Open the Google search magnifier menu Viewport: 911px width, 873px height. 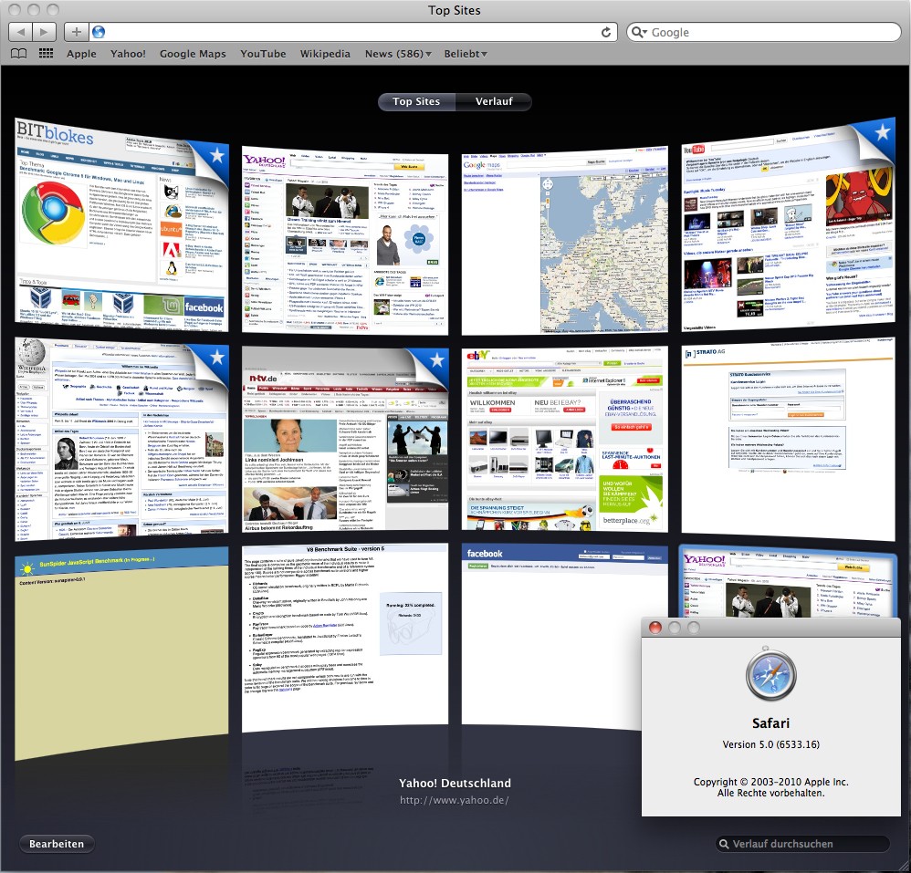639,32
